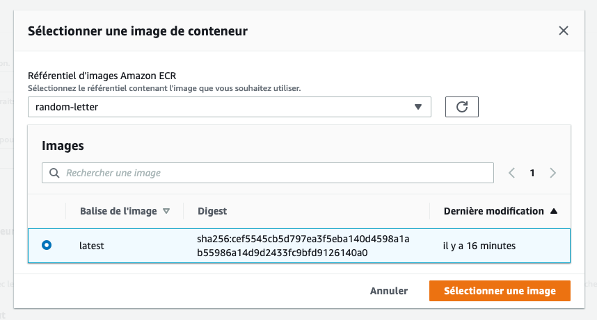Sort by Dernière modification header label
Viewport: 597px width, 320px height.
coord(494,211)
